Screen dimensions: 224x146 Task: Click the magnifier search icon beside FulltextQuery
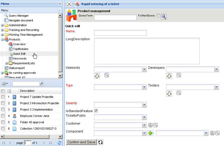[164, 17]
